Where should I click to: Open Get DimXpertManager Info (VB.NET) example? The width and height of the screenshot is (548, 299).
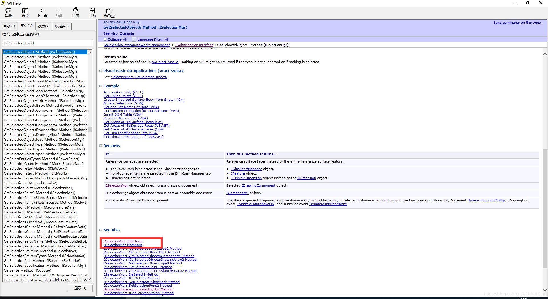point(133,137)
